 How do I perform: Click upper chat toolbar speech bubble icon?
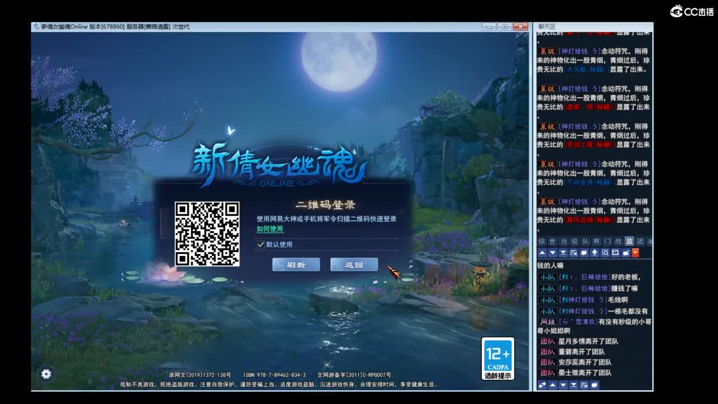click(584, 253)
